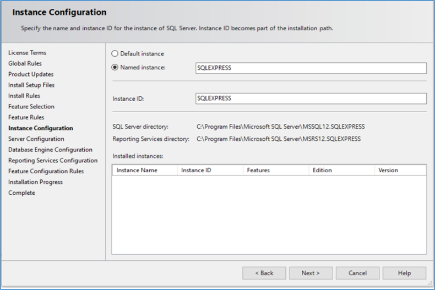
Task: Click the Instance ID text field
Action: click(x=311, y=99)
